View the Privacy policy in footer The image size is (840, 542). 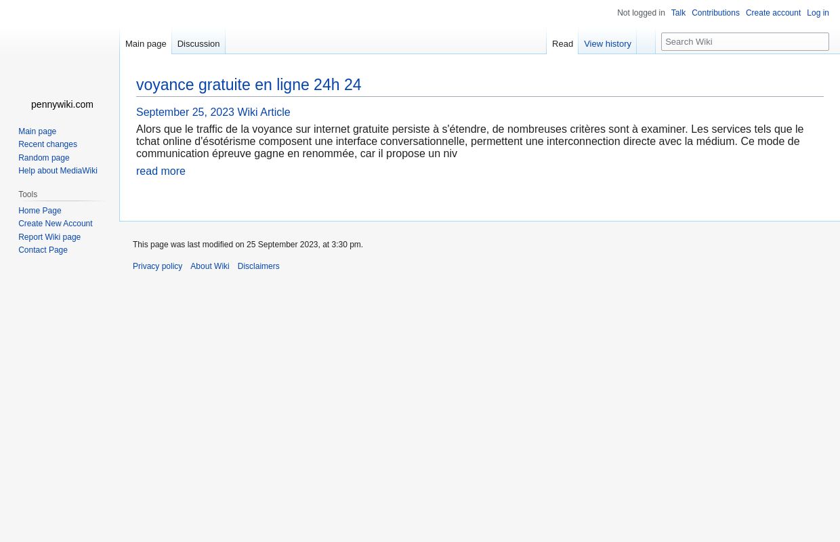coord(157,266)
